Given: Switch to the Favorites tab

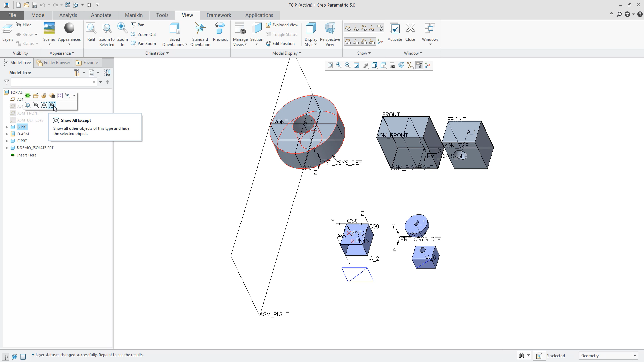Looking at the screenshot, I should click(88, 63).
